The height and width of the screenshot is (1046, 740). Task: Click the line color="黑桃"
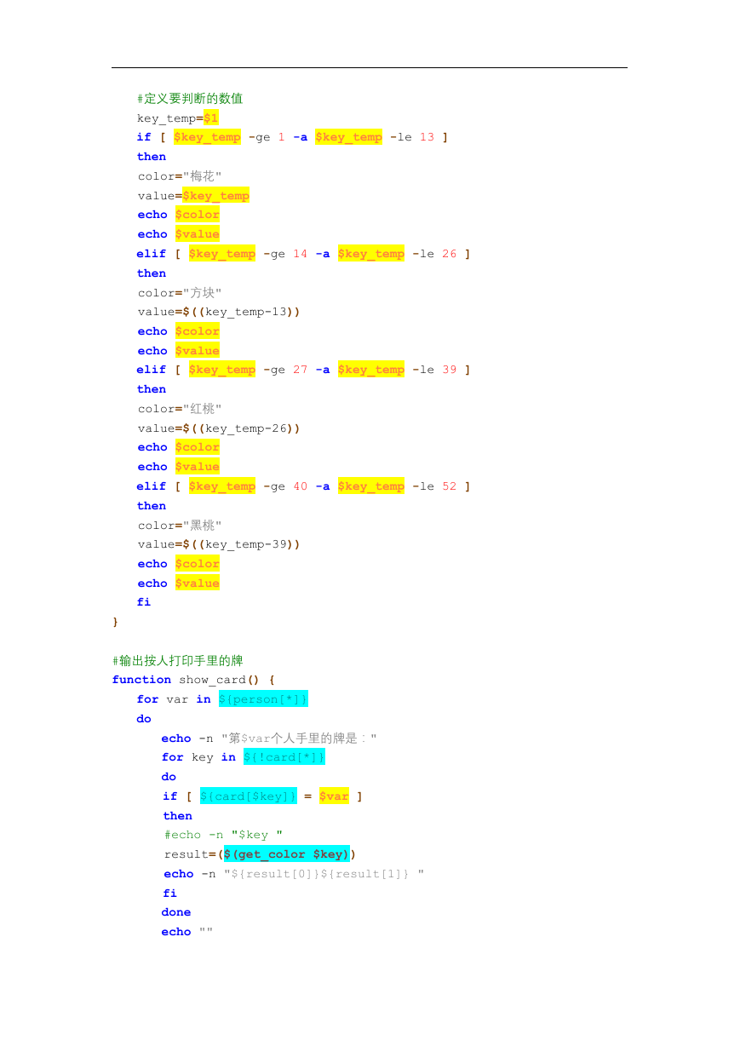(x=180, y=526)
